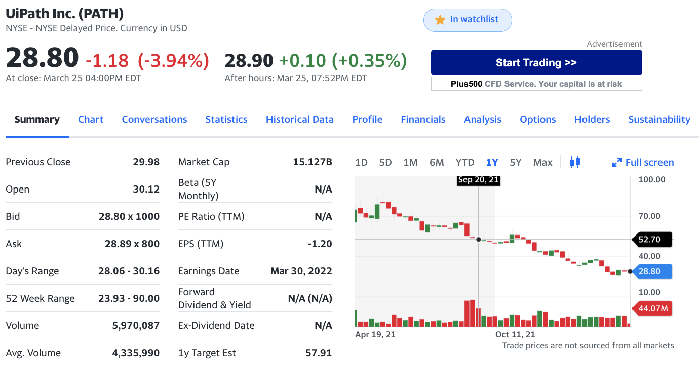Select the 5Y chart range
The width and height of the screenshot is (699, 376).
tap(515, 162)
